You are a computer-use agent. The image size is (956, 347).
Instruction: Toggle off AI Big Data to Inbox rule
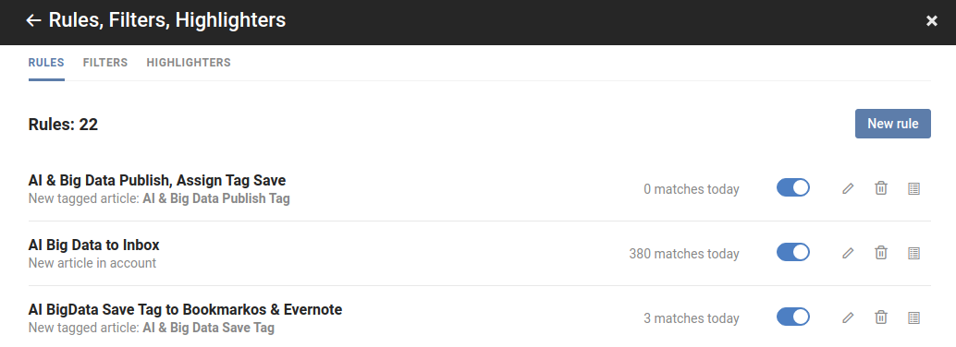(x=793, y=253)
